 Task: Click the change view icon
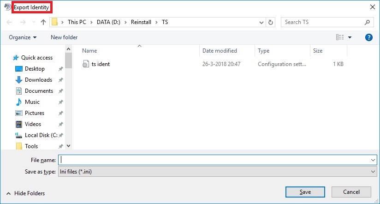(x=340, y=37)
